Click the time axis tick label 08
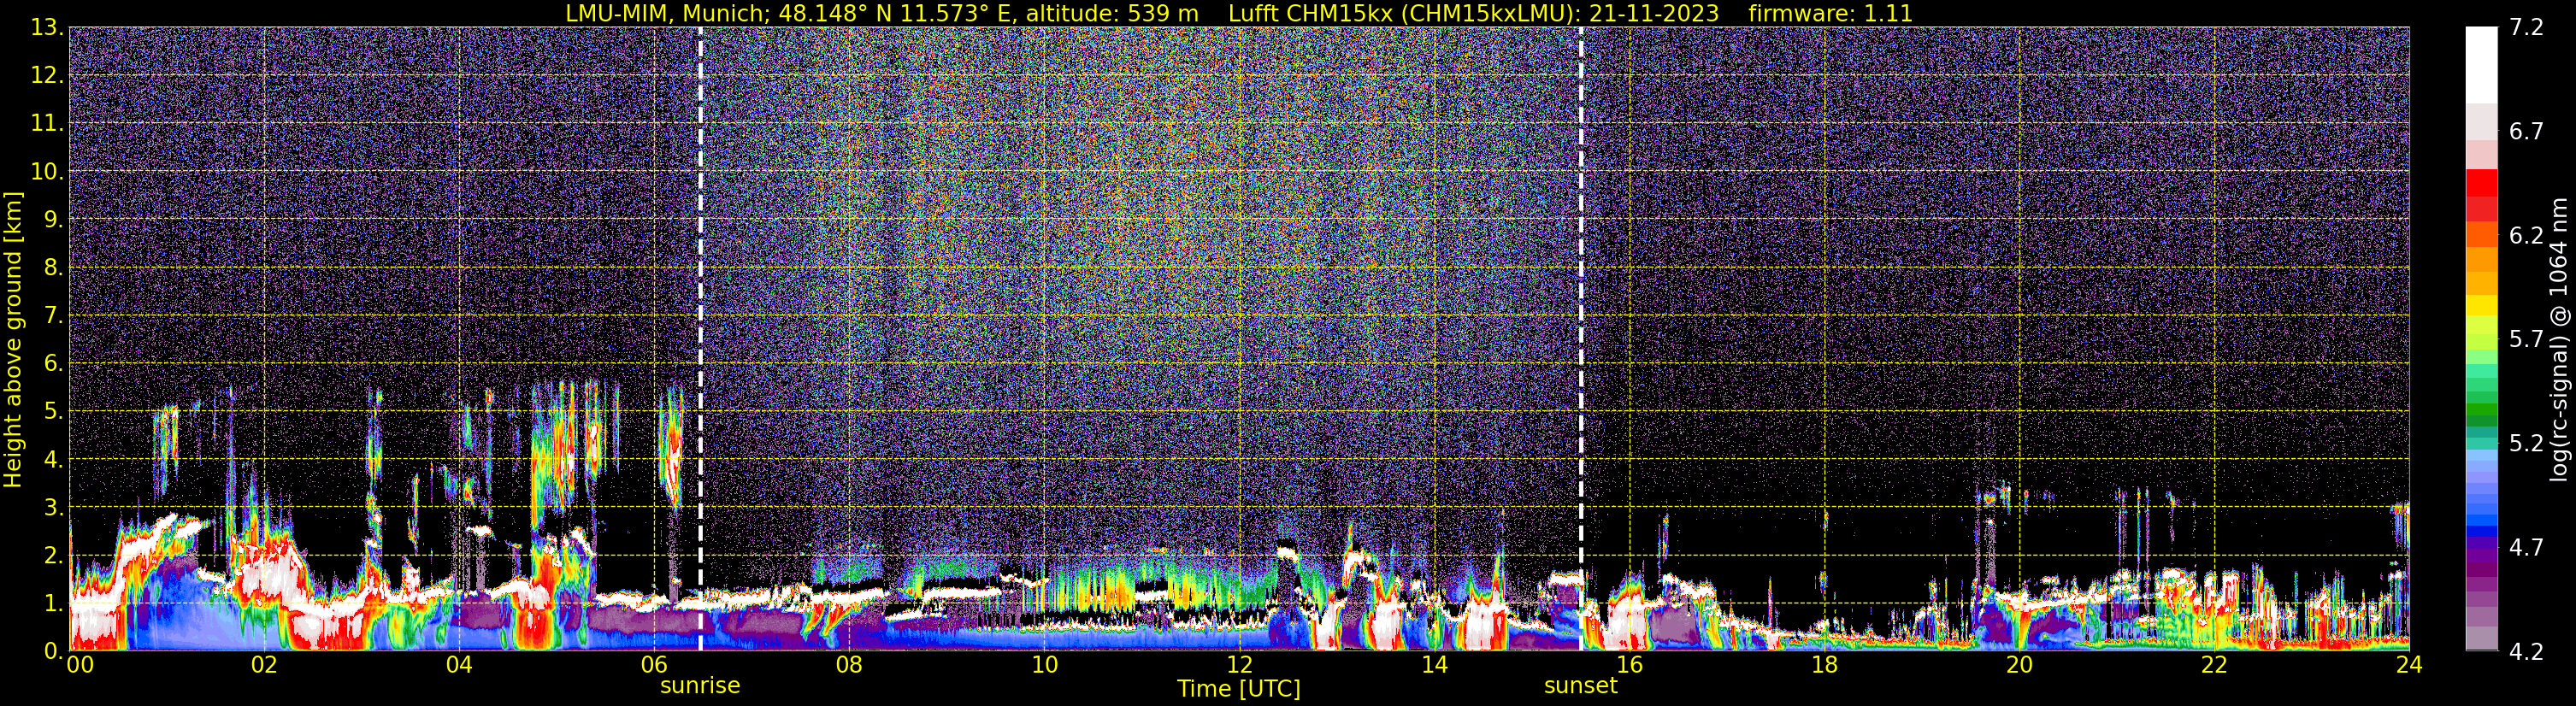Image resolution: width=2576 pixels, height=706 pixels. 849,665
